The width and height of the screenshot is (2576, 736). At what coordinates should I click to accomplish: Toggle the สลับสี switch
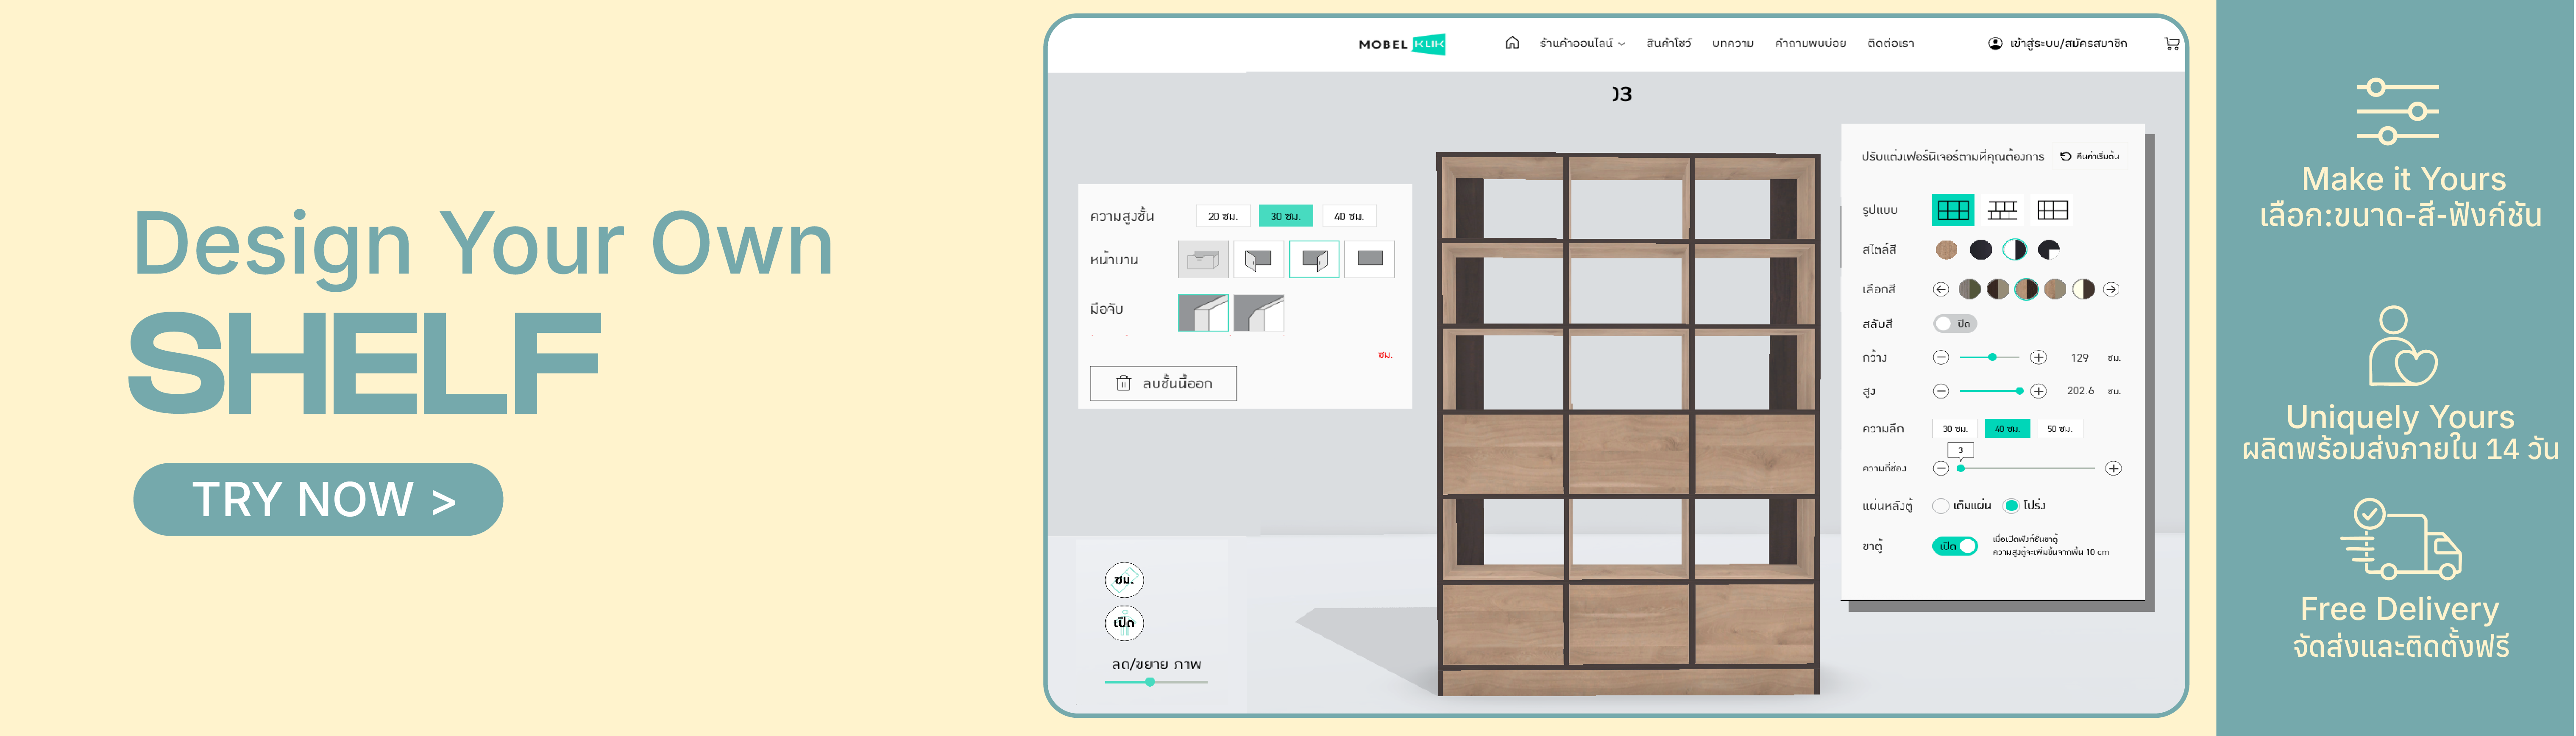click(1954, 324)
